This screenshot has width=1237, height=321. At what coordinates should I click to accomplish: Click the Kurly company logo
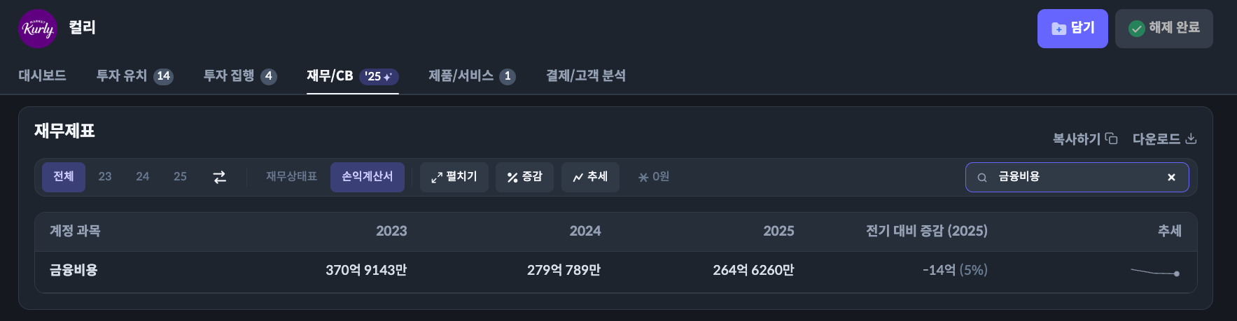(x=37, y=29)
